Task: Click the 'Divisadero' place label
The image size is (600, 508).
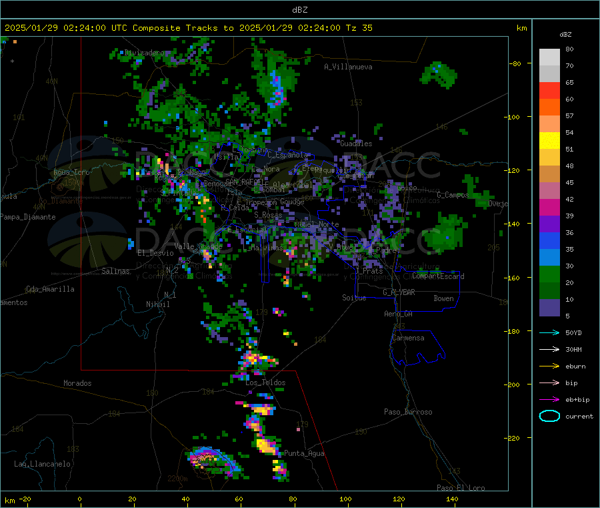Action: [x=144, y=53]
